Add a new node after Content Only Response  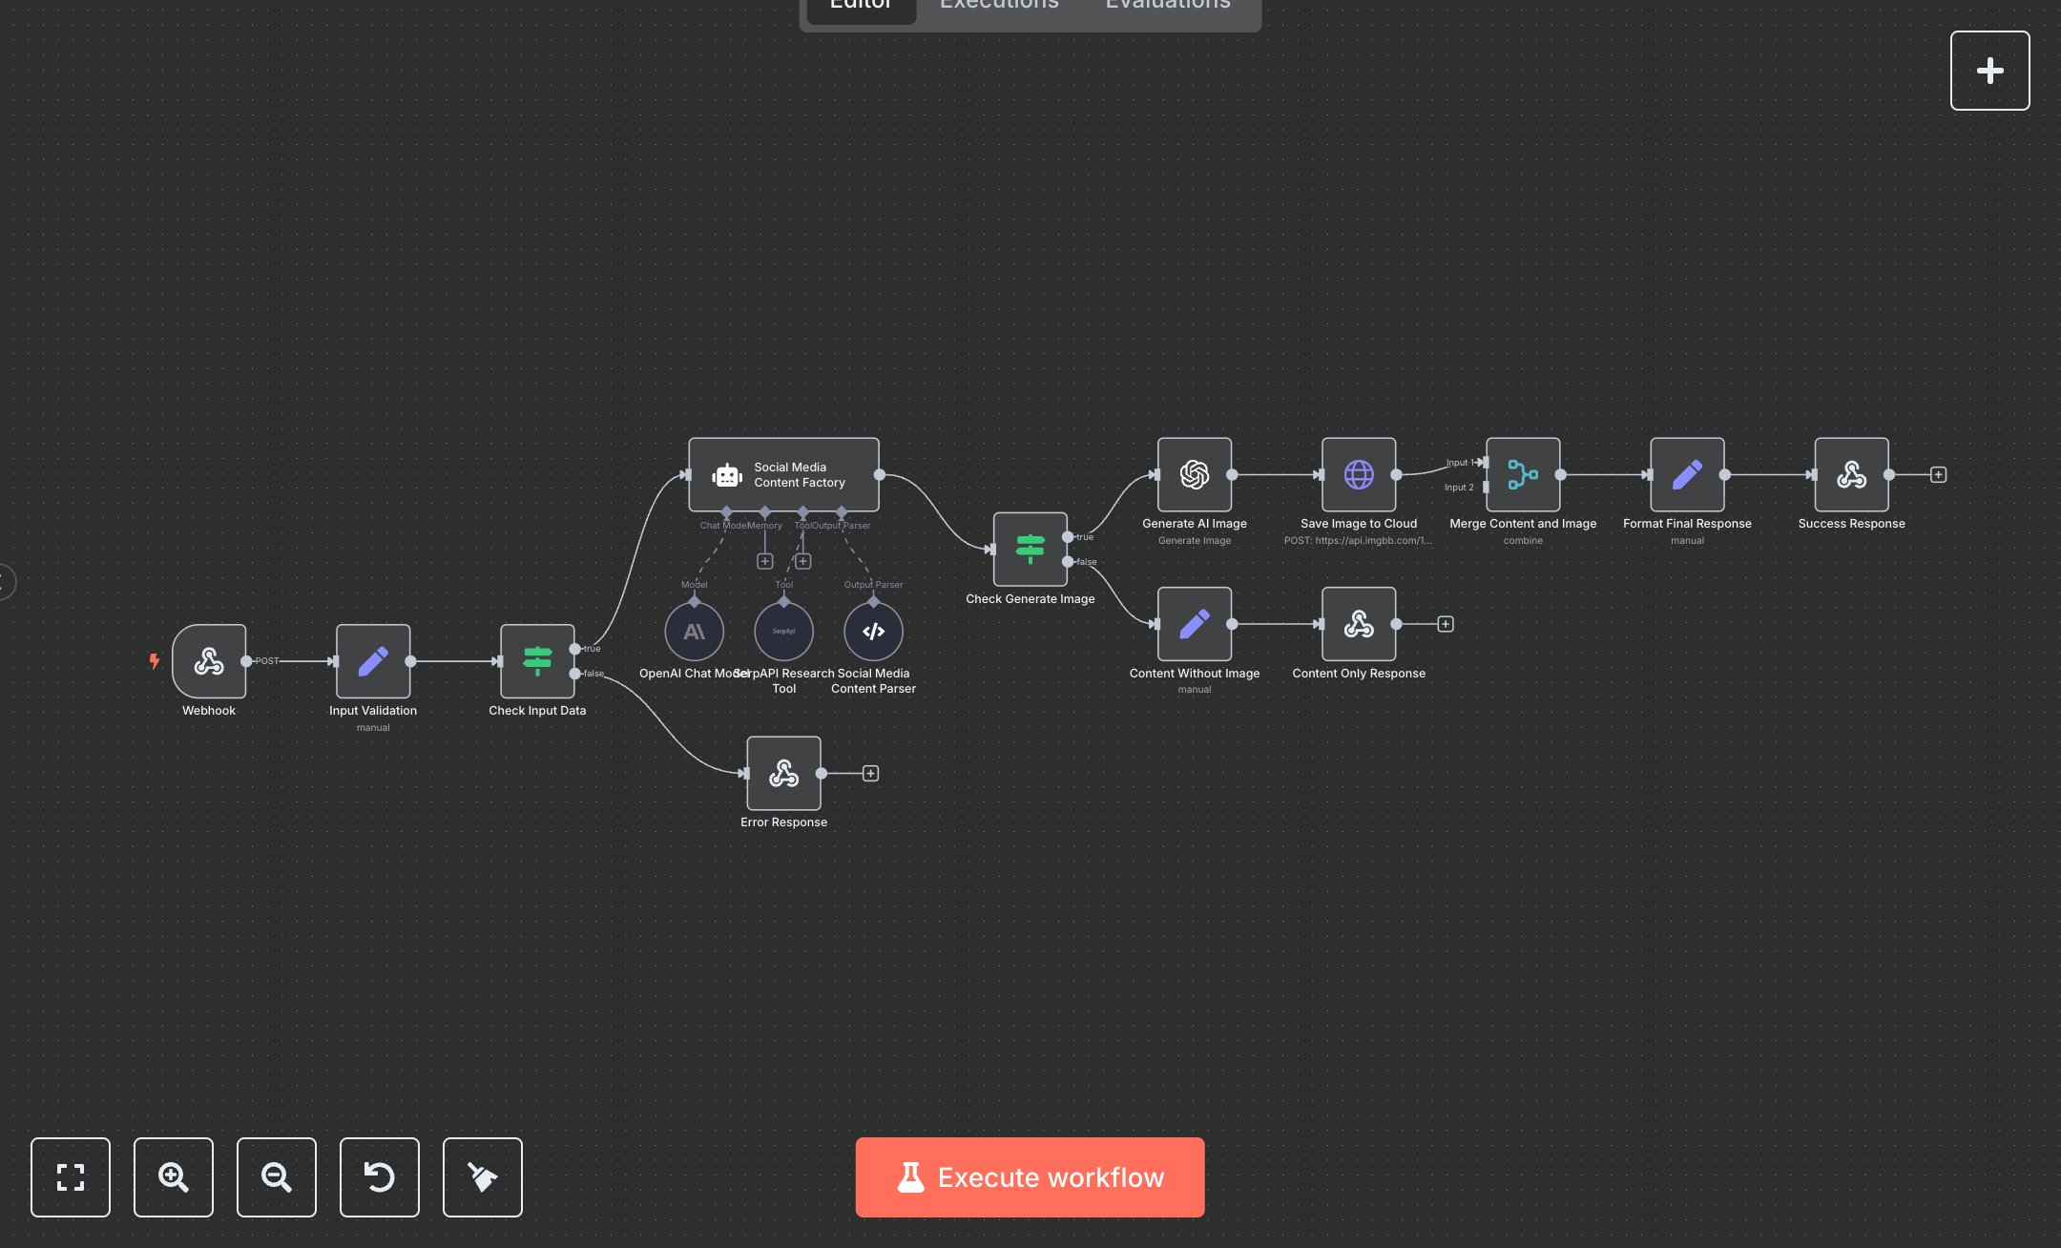pos(1445,624)
